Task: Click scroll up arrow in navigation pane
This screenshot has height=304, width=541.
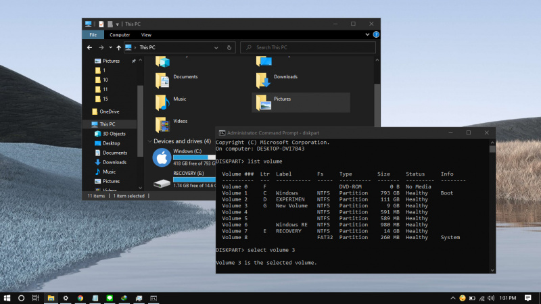Action: [x=140, y=60]
